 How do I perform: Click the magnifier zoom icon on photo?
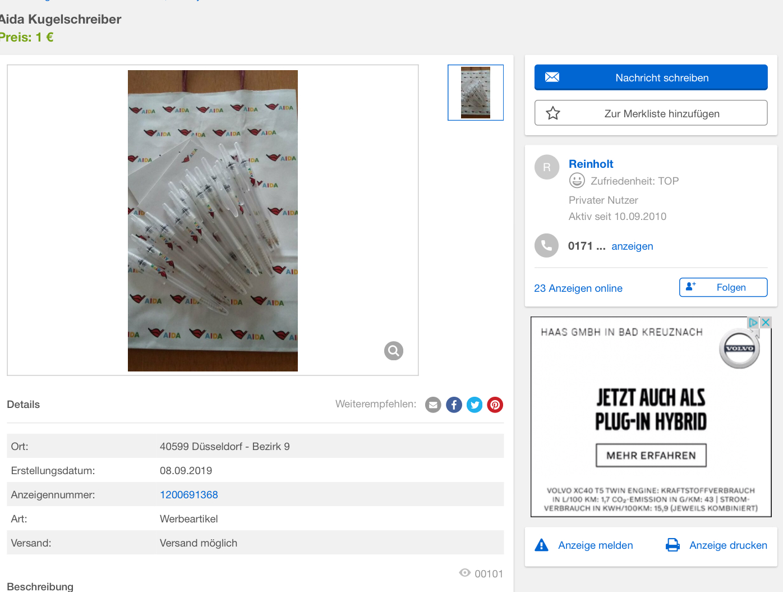(394, 351)
